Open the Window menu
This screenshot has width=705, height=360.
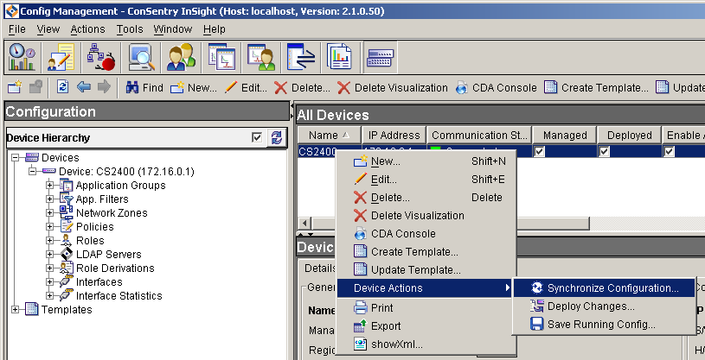(173, 29)
